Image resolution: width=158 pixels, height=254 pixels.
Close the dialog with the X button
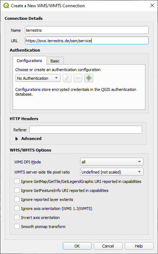(x=152, y=5)
